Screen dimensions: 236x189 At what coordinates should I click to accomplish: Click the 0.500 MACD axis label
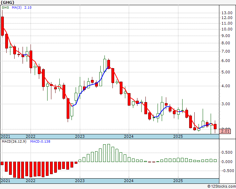pyautogui.click(x=227, y=153)
